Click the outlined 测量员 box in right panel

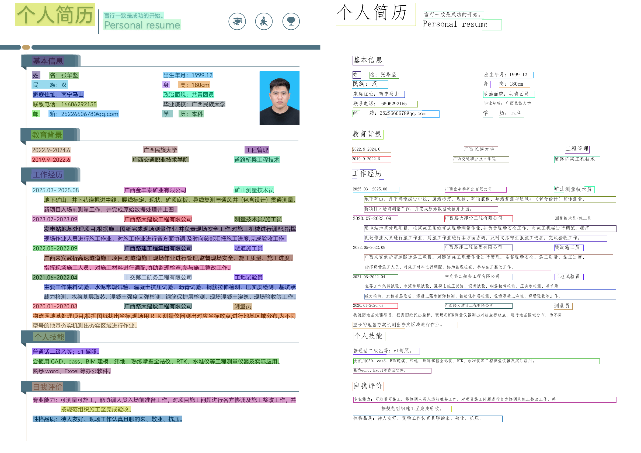[x=563, y=306]
